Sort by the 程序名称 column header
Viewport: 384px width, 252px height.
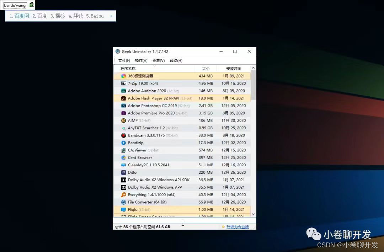point(154,69)
